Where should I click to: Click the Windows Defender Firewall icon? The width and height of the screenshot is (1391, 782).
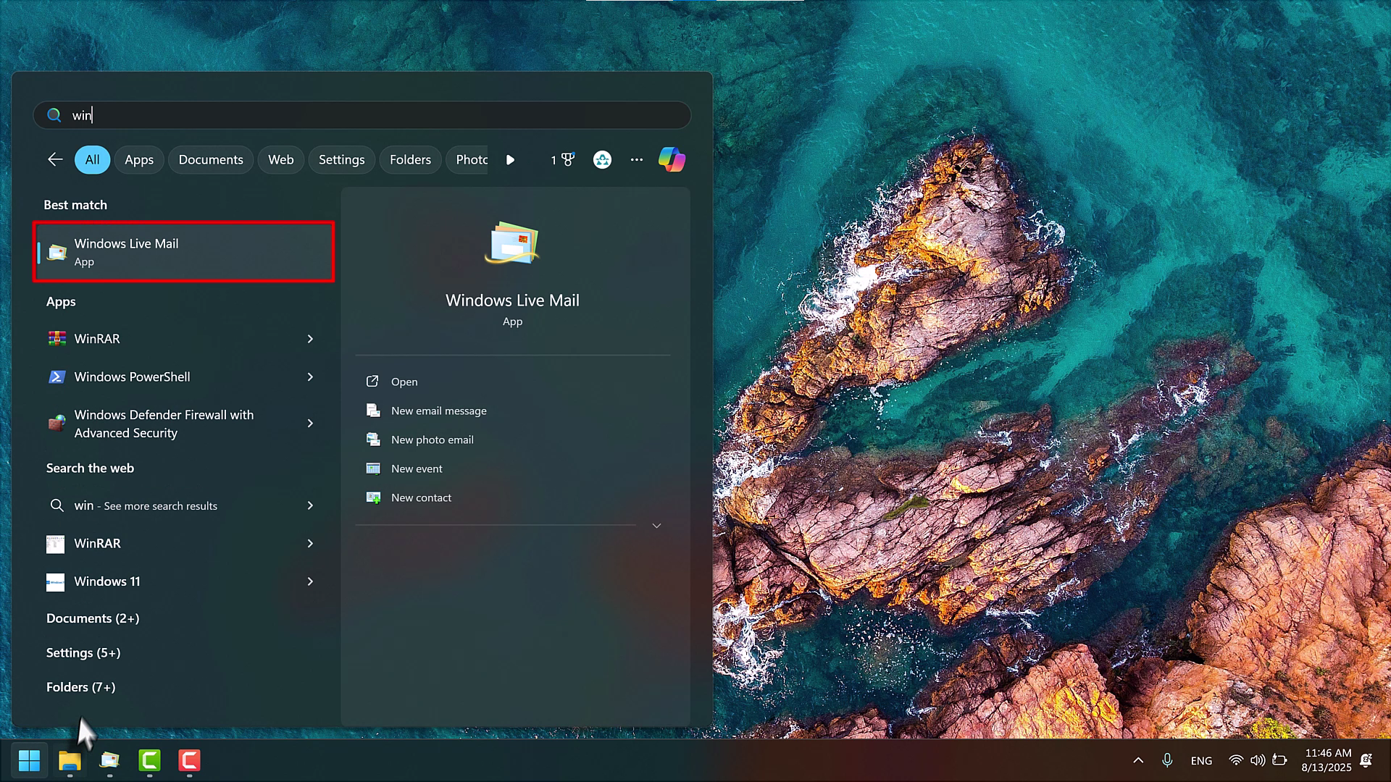point(57,424)
